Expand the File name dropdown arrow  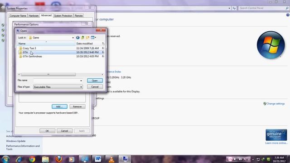tap(81, 81)
